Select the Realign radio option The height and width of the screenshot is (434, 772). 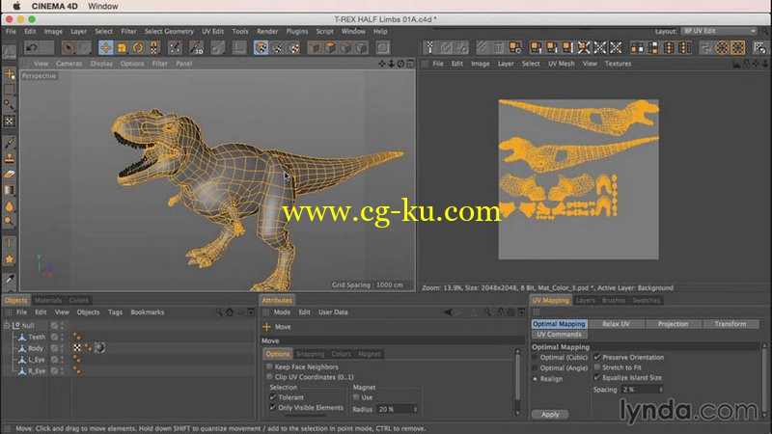(536, 379)
